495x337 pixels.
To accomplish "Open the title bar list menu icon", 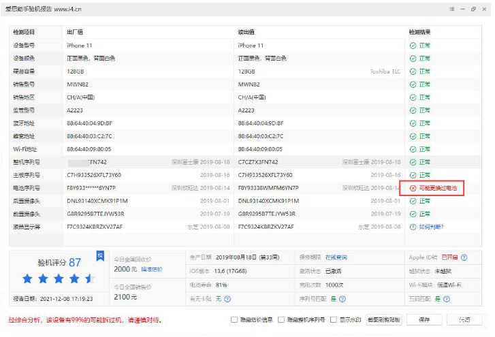I will pos(452,10).
